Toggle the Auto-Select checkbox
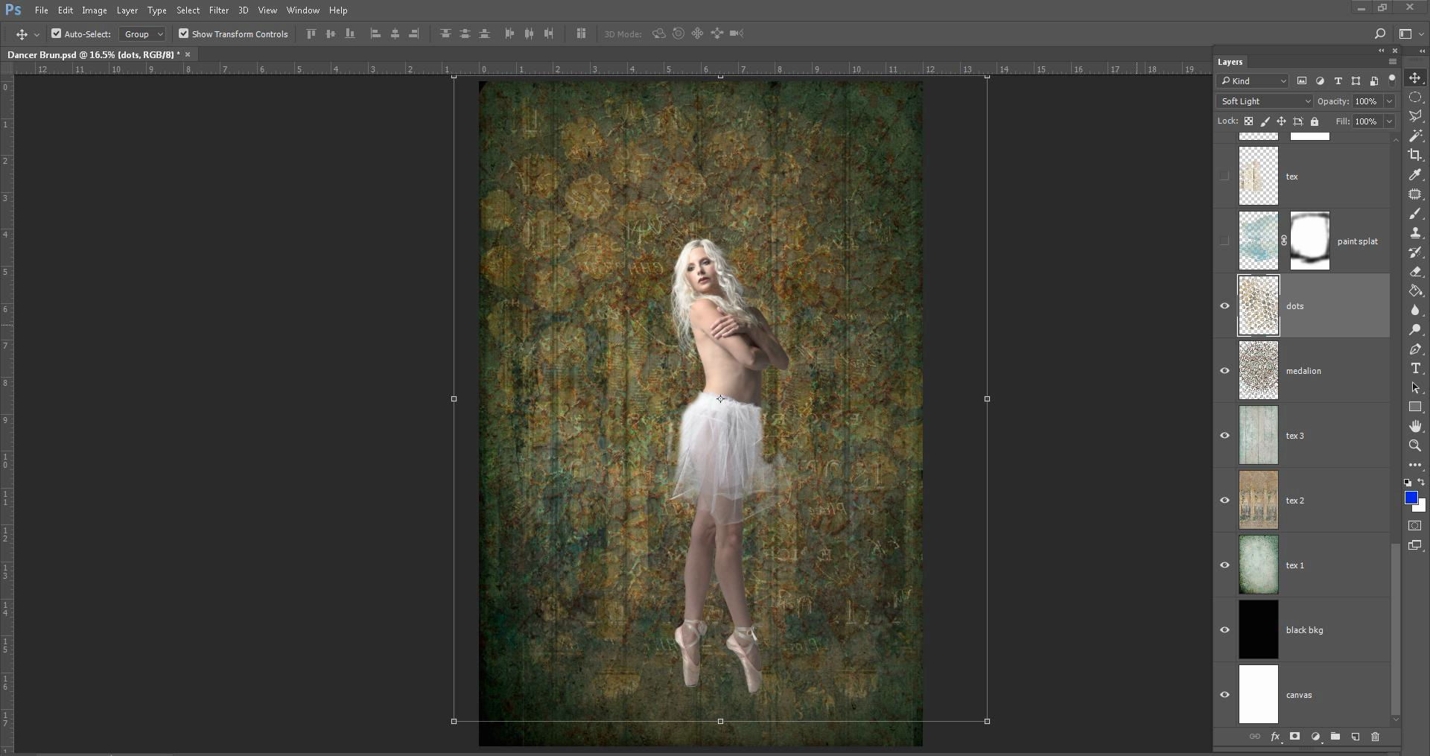The height and width of the screenshot is (756, 1430). click(x=57, y=34)
